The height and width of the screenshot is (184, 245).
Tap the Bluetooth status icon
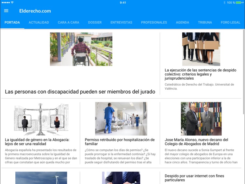pyautogui.click(x=224, y=3)
